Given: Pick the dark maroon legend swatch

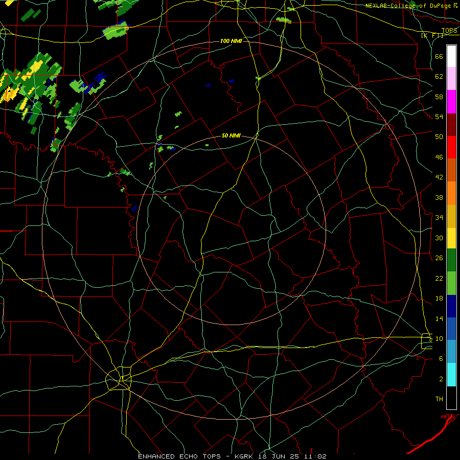Looking at the screenshot, I should 451,125.
